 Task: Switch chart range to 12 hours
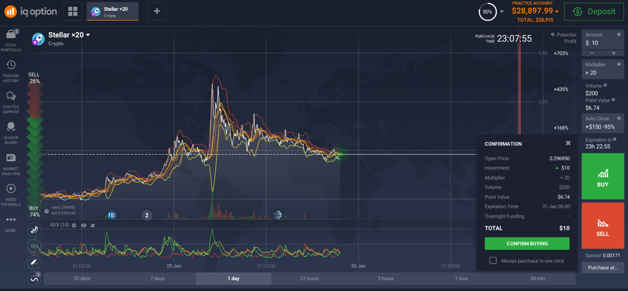pos(309,279)
